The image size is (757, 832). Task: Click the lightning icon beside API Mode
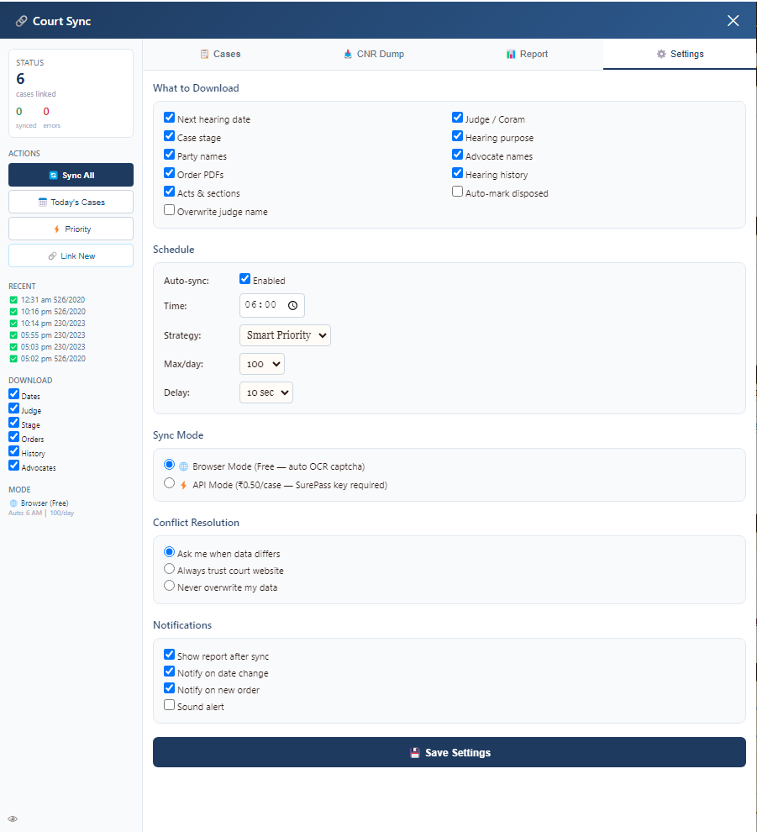(x=183, y=485)
